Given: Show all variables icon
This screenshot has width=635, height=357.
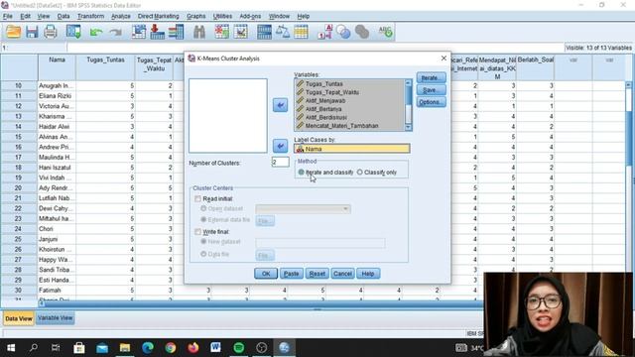Looking at the screenshot, I should [x=362, y=32].
